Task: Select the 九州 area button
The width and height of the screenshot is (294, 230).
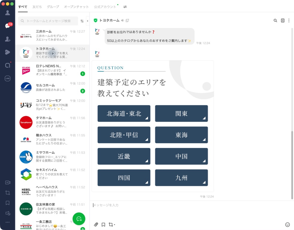Action: point(181,178)
